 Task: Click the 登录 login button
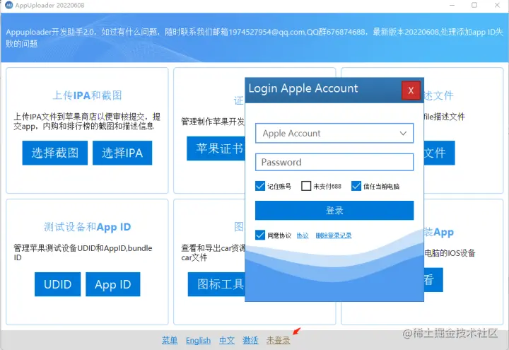(x=334, y=211)
